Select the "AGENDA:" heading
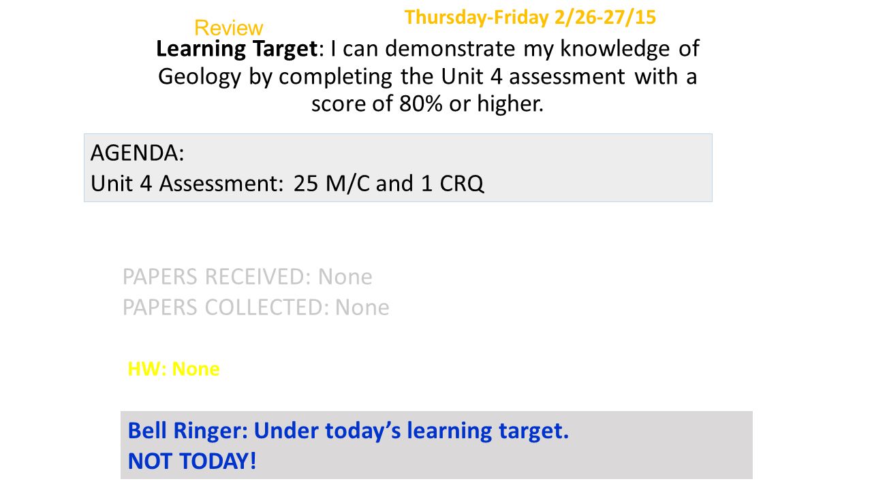The image size is (872, 490). [x=138, y=152]
